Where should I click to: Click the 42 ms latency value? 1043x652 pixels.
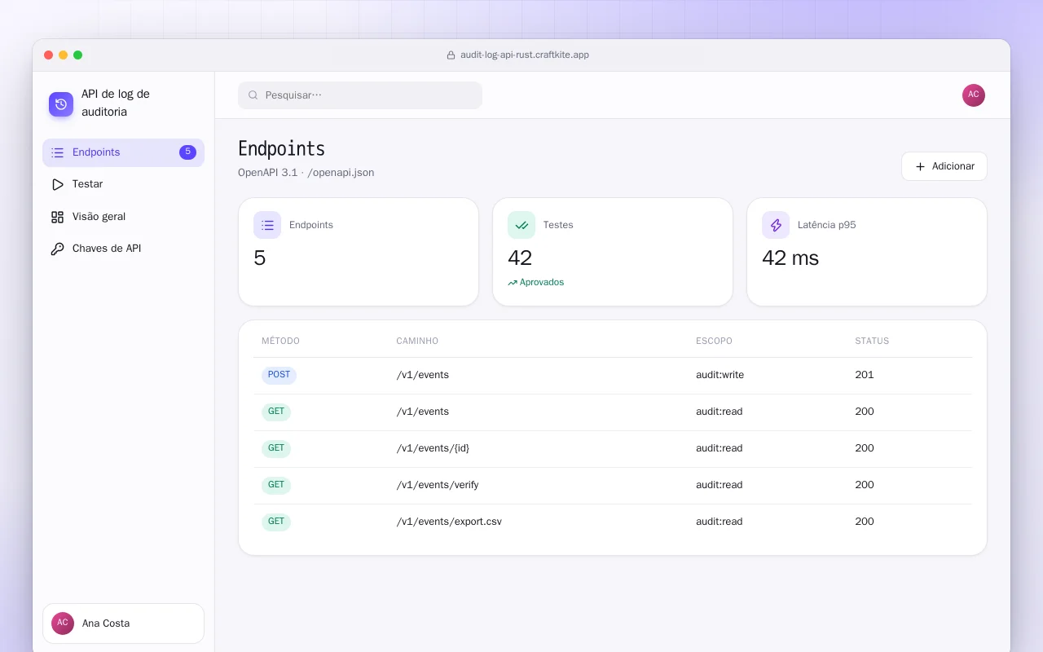click(x=790, y=258)
